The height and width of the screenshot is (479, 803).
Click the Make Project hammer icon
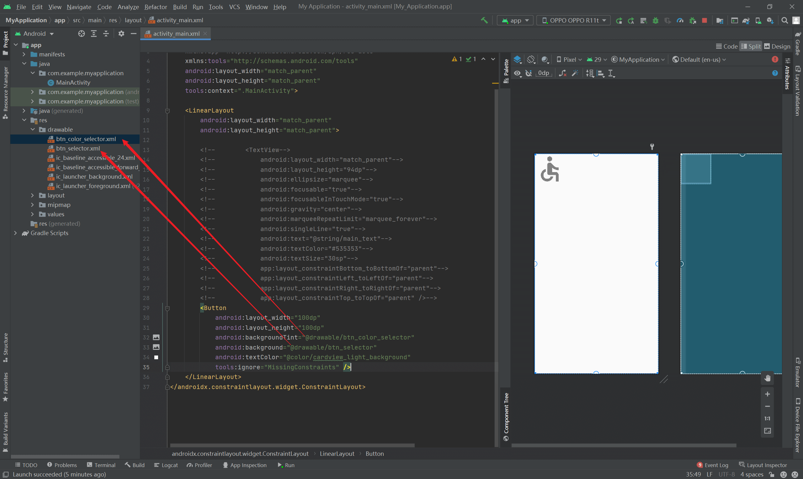484,20
